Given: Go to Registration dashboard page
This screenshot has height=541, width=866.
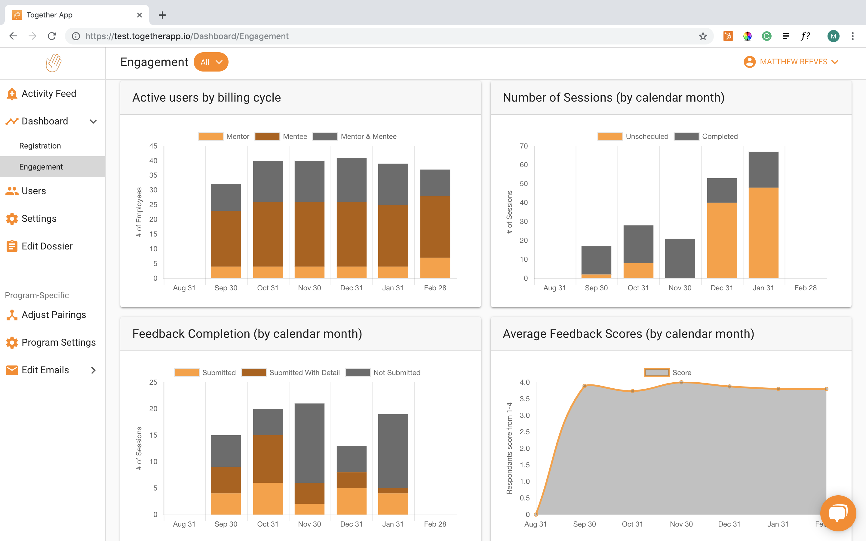Looking at the screenshot, I should click(x=40, y=146).
